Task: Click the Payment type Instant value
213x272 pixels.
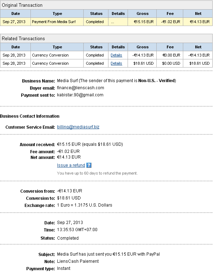Action: click(64, 268)
